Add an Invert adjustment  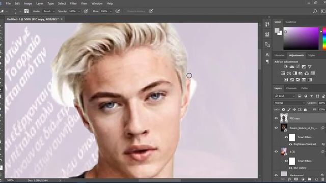pyautogui.click(x=286, y=80)
